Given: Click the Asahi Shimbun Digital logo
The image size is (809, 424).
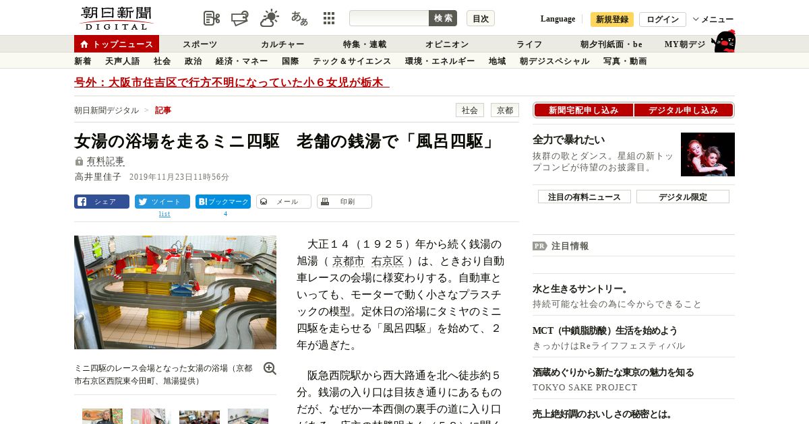Looking at the screenshot, I should (x=116, y=18).
